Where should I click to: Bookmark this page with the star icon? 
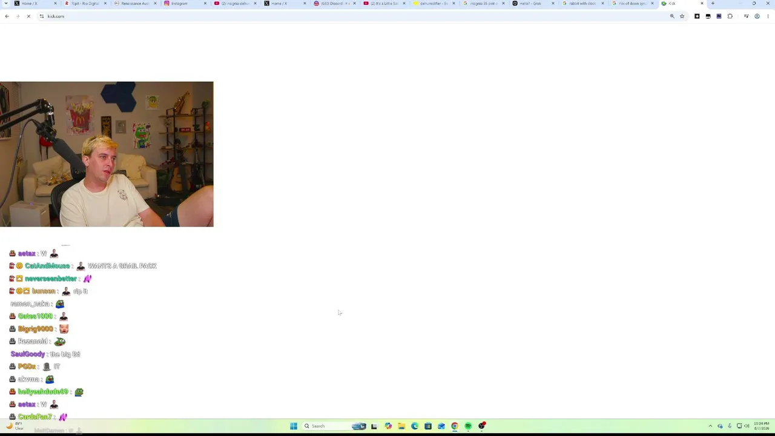click(682, 16)
